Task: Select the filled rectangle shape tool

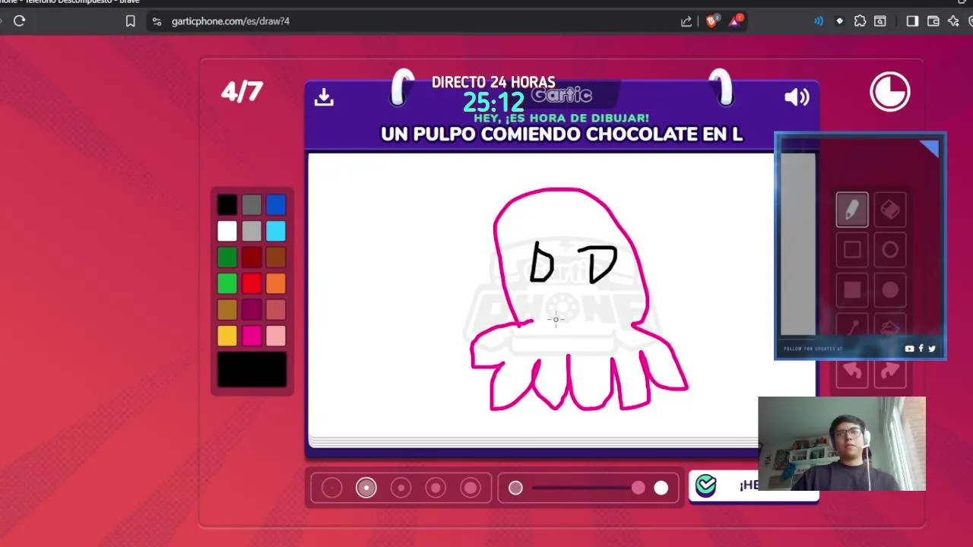Action: click(851, 289)
